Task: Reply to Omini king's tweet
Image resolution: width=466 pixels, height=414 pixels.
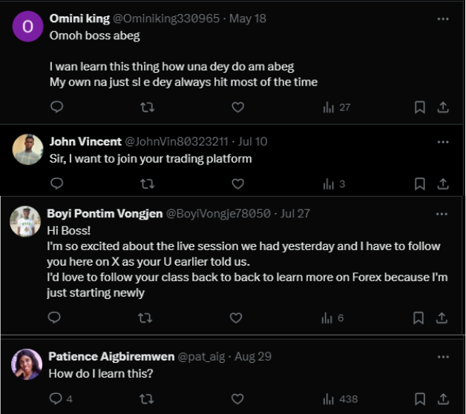Action: (x=56, y=108)
